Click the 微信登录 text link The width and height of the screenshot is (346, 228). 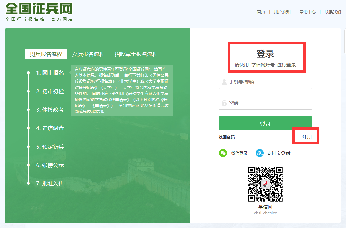pos(239,153)
